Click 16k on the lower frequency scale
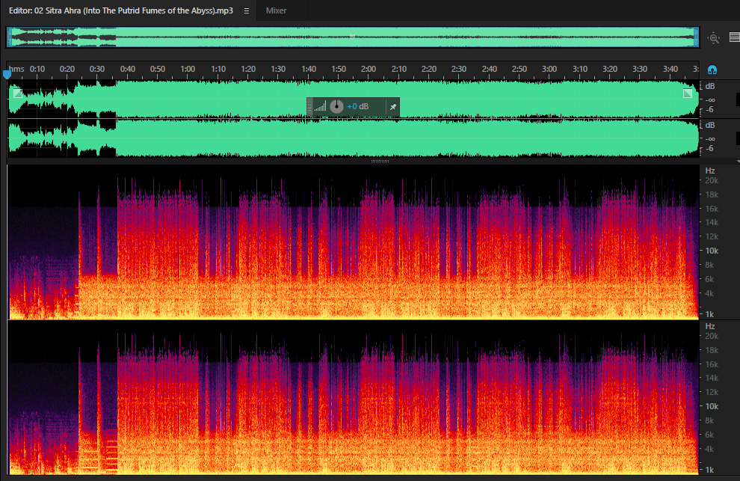 coord(711,364)
